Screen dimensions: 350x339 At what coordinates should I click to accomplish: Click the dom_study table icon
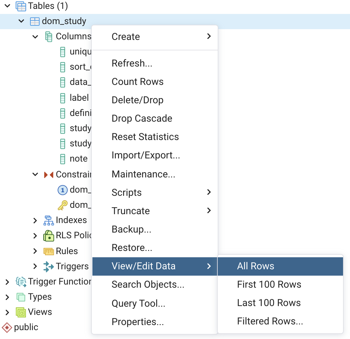(35, 21)
